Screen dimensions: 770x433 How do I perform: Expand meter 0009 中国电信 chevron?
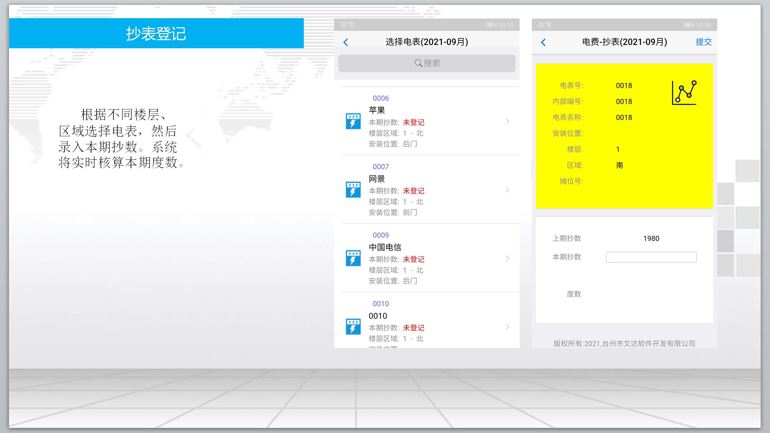[507, 258]
